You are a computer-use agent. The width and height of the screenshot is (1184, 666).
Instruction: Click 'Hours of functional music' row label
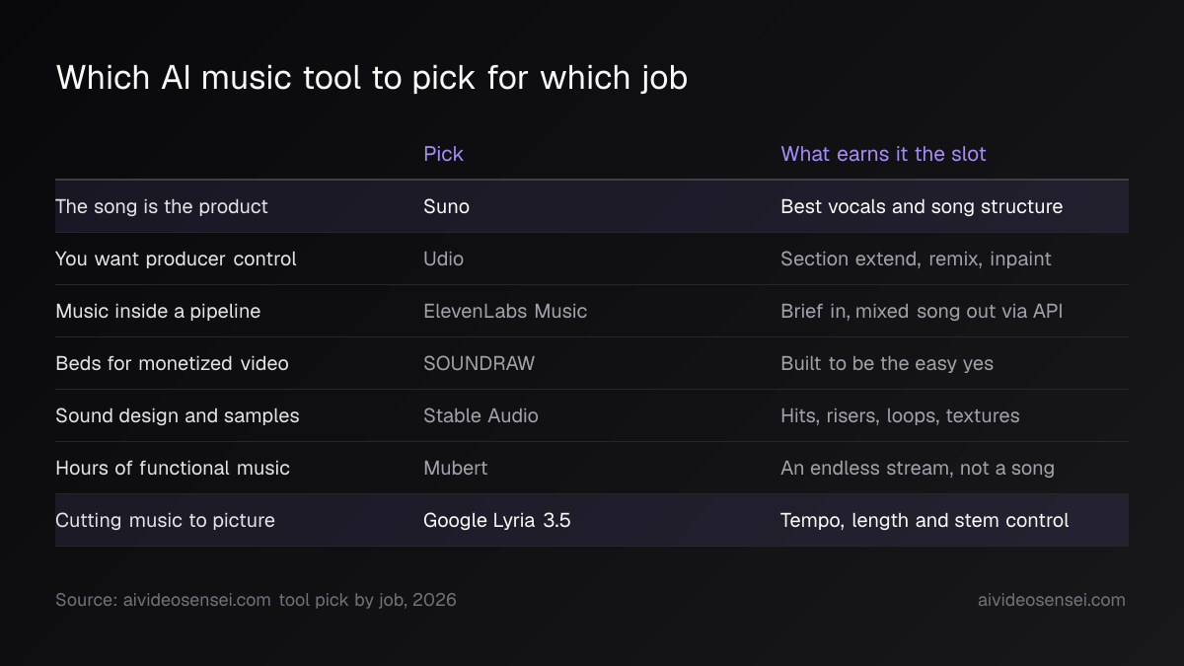click(x=173, y=468)
